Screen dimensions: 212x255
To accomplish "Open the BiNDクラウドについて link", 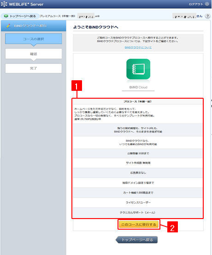I will pos(138,47).
